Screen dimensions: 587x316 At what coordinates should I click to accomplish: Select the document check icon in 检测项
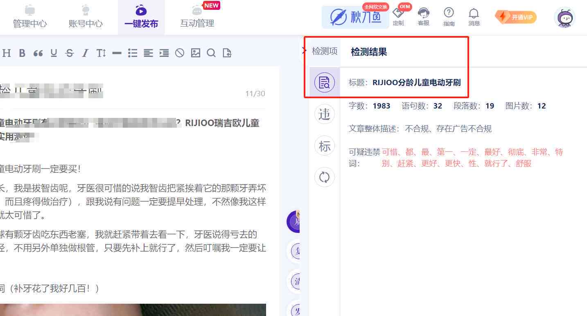(325, 82)
